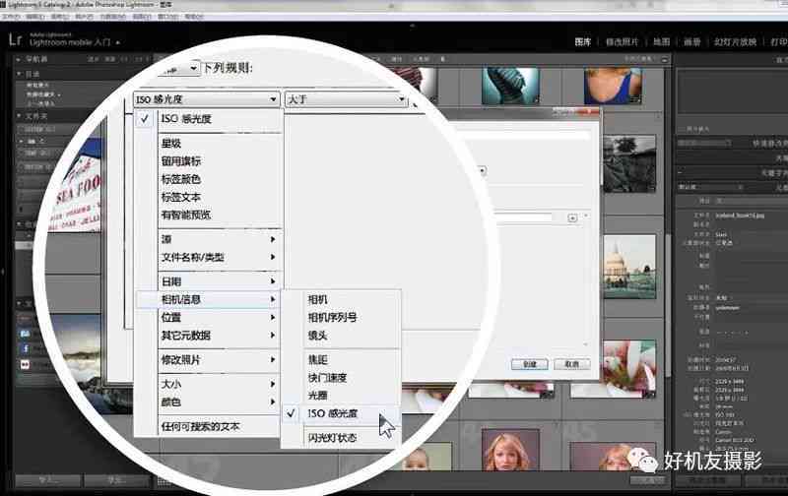Screen dimensions: 788x496
Task: Select the domed building photo thumbnail
Action: coord(629,267)
